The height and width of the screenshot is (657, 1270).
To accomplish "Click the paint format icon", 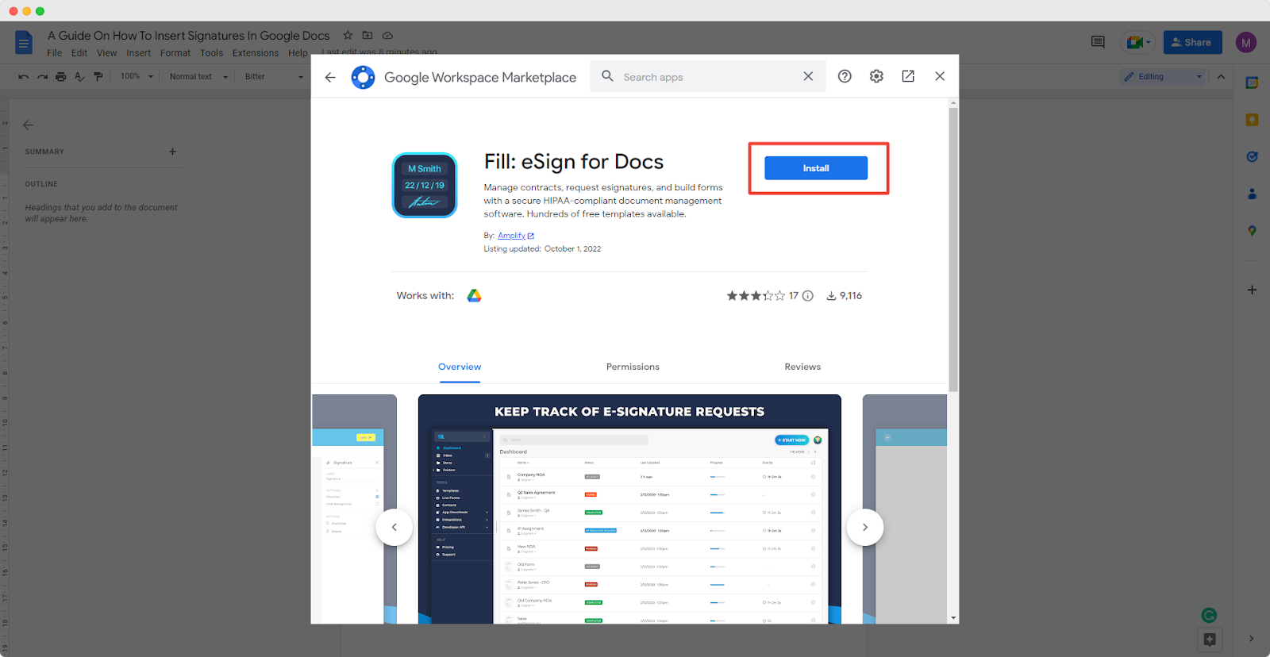I will click(98, 77).
